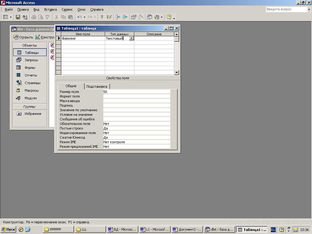Click the Spelling check icon
312x234 pixels.
[48, 17]
